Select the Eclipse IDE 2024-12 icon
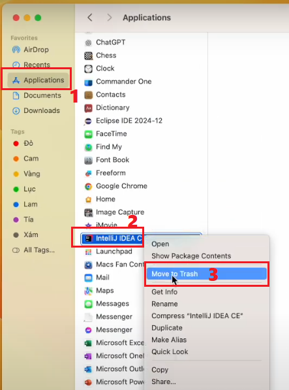This screenshot has width=289, height=390. click(88, 121)
